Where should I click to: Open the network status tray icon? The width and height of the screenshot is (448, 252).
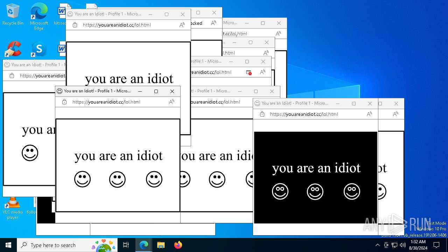tap(394, 245)
